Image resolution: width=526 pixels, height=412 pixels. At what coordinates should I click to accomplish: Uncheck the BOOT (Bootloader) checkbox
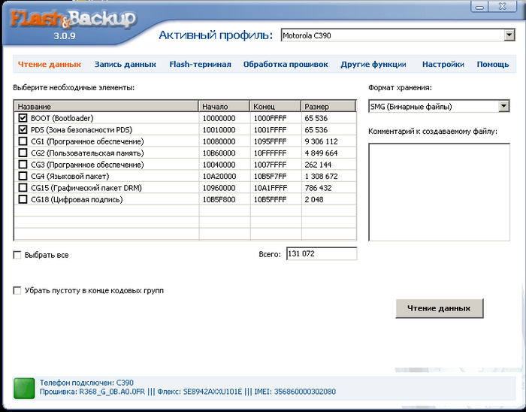[23, 118]
